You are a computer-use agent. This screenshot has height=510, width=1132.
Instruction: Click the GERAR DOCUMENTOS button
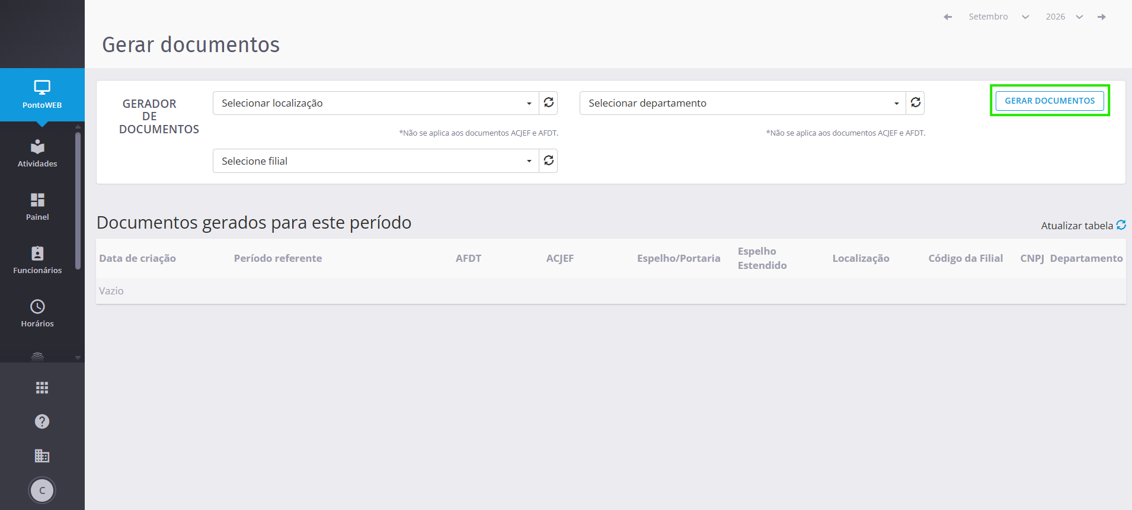tap(1050, 101)
